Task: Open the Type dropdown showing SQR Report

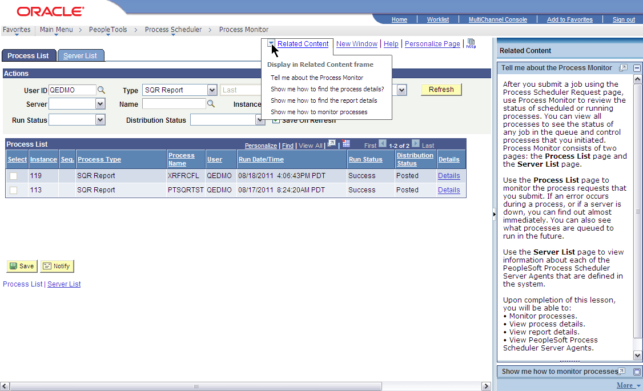Action: [x=212, y=90]
